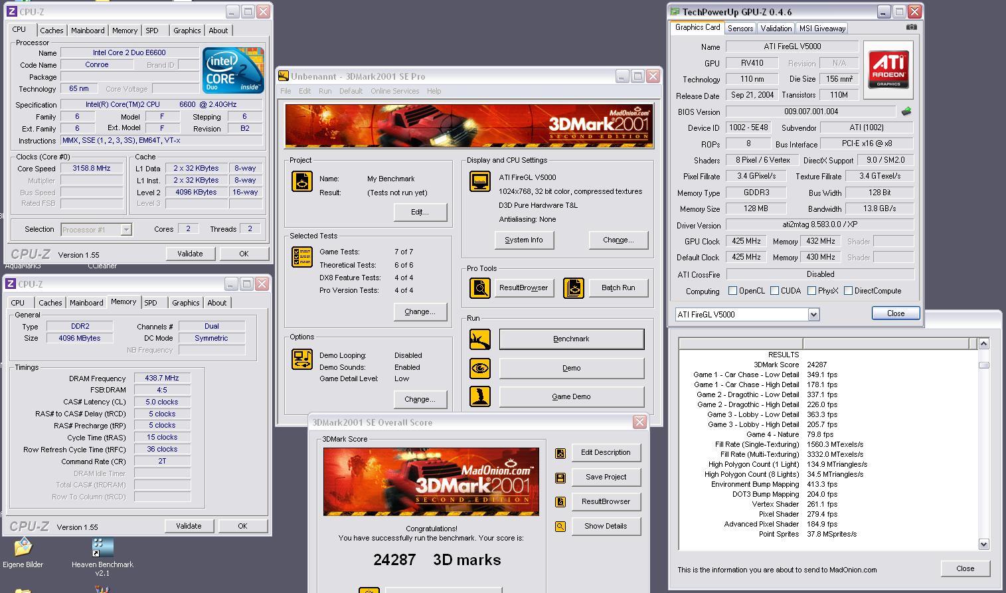The width and height of the screenshot is (1006, 593).
Task: Click the 3DMark2001 SE title bar icon
Action: click(x=284, y=76)
